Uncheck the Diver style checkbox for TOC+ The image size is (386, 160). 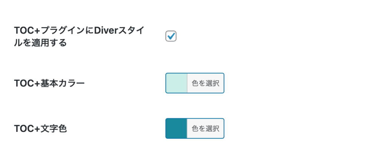pyautogui.click(x=171, y=36)
